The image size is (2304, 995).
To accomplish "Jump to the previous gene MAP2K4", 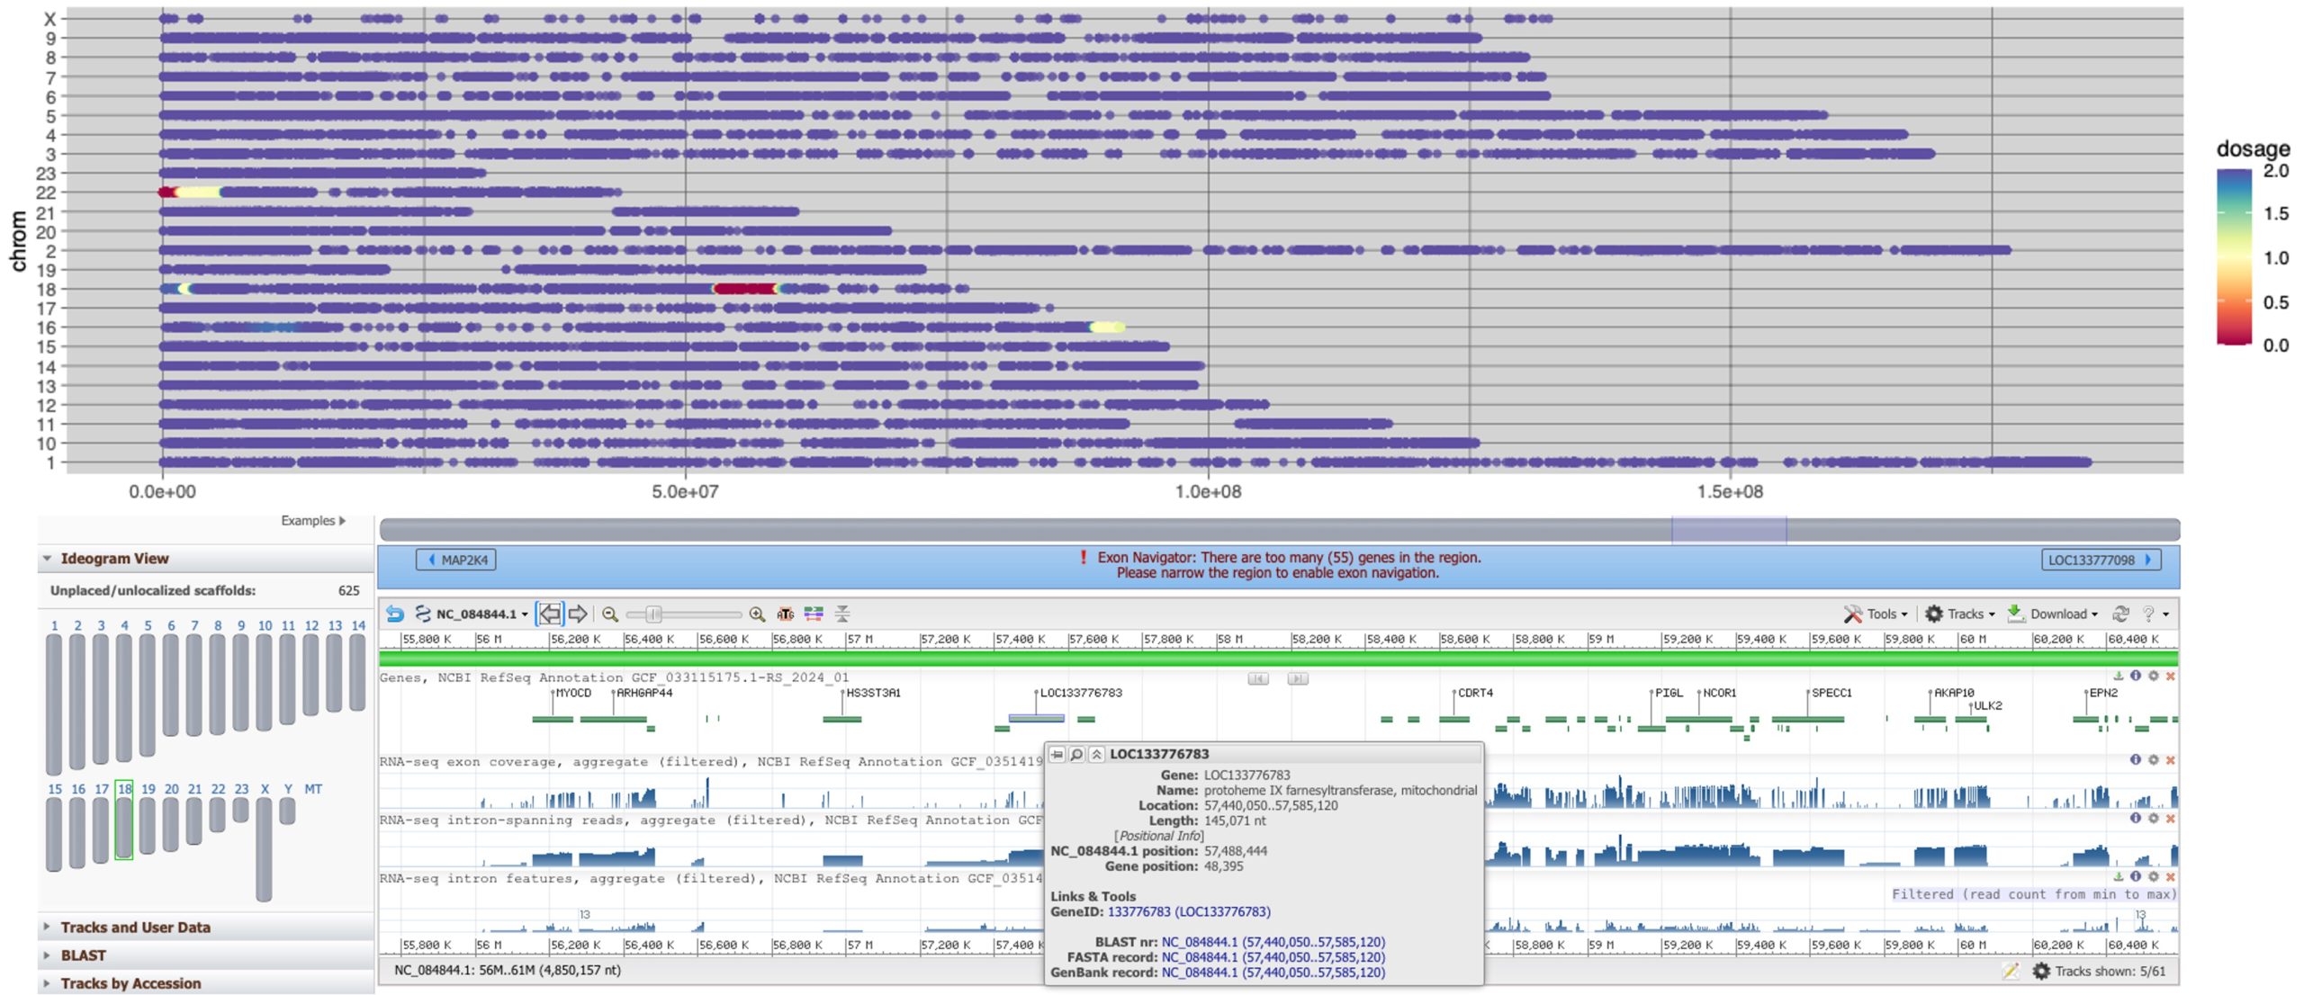I will coord(456,560).
